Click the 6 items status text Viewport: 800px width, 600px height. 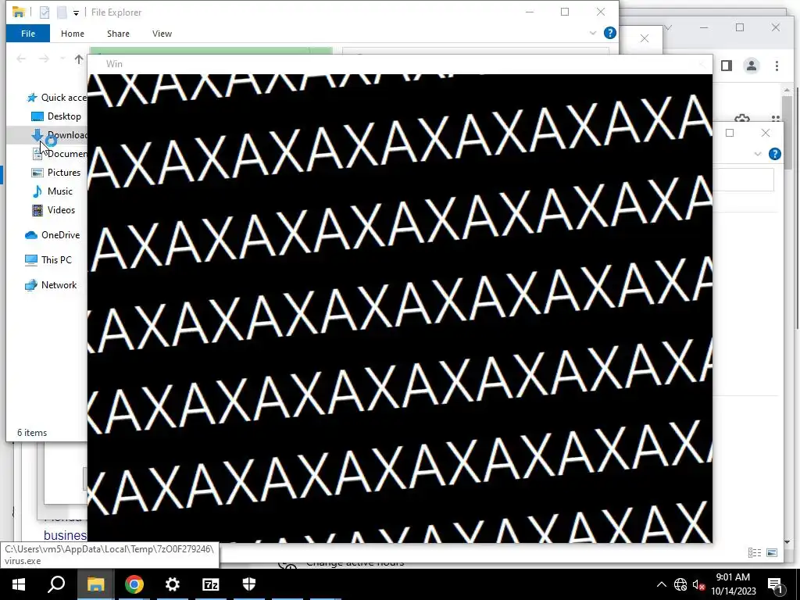coord(32,433)
